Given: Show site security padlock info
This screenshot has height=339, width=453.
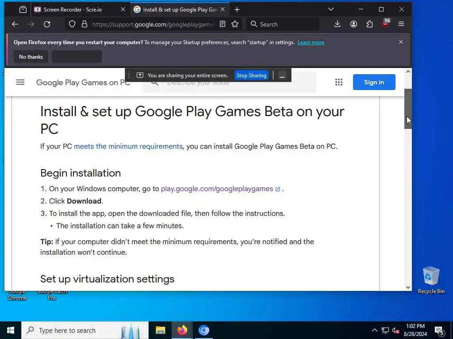Looking at the screenshot, I should 84,24.
